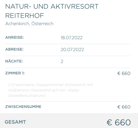Click the Anreise label
Screen dimensions: 138x128
tap(14, 37)
